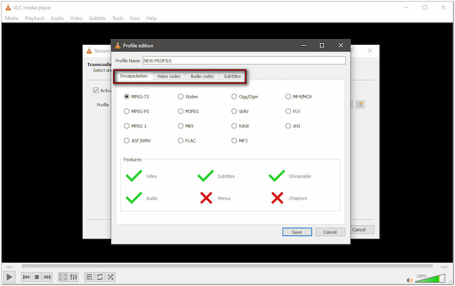This screenshot has width=455, height=286.
Task: Select FLAC encapsulation
Action: [x=187, y=141]
